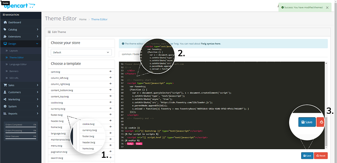Click the Orders Processing progress bar
337x163 pixels.
(20, 133)
